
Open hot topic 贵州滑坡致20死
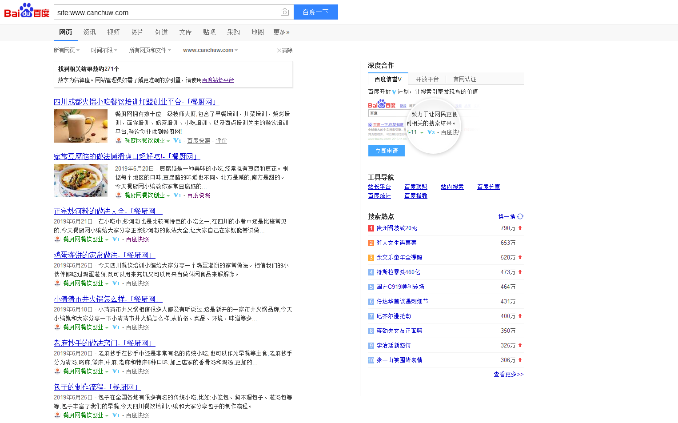coord(397,228)
